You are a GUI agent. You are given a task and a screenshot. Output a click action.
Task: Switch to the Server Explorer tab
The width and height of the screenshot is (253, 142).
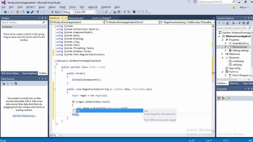[30, 73]
